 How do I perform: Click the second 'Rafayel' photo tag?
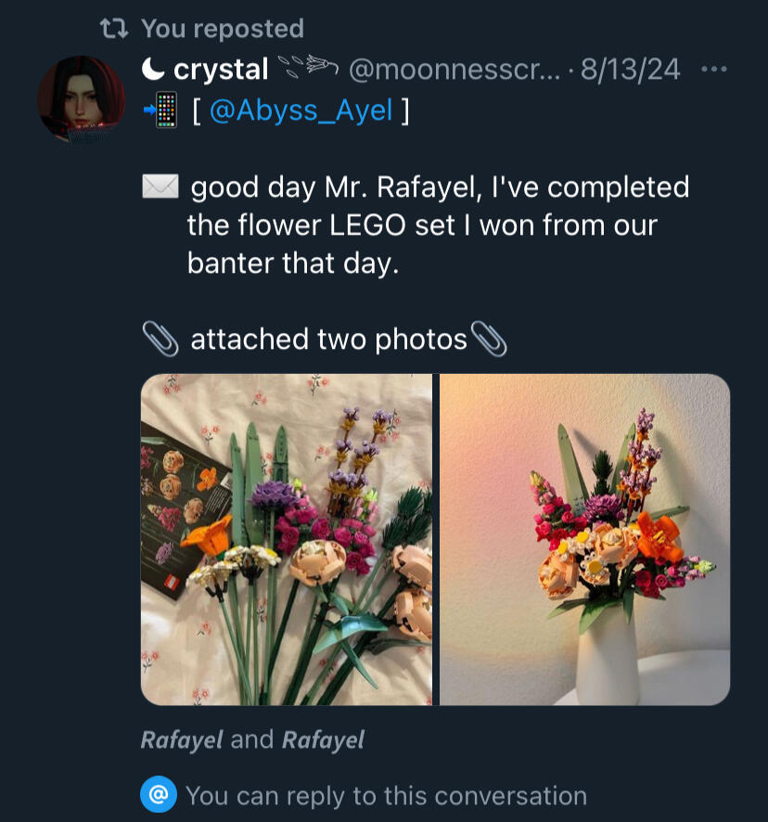point(323,739)
